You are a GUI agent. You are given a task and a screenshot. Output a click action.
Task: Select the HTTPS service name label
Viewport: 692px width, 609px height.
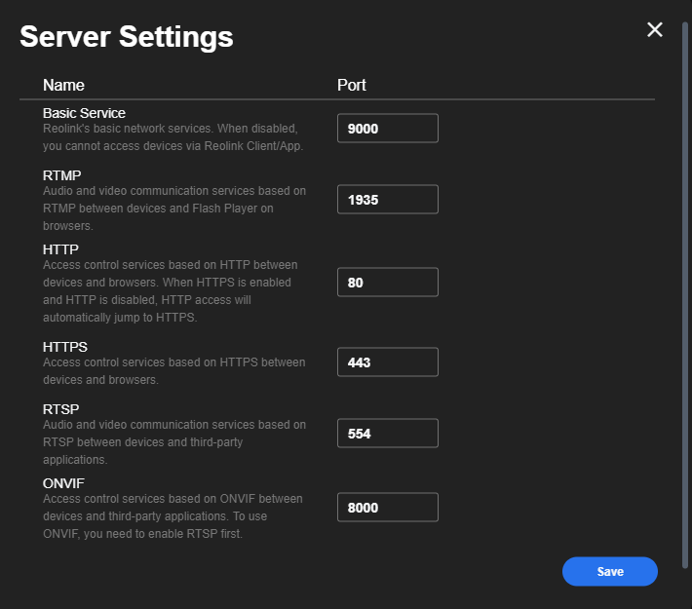coord(65,347)
